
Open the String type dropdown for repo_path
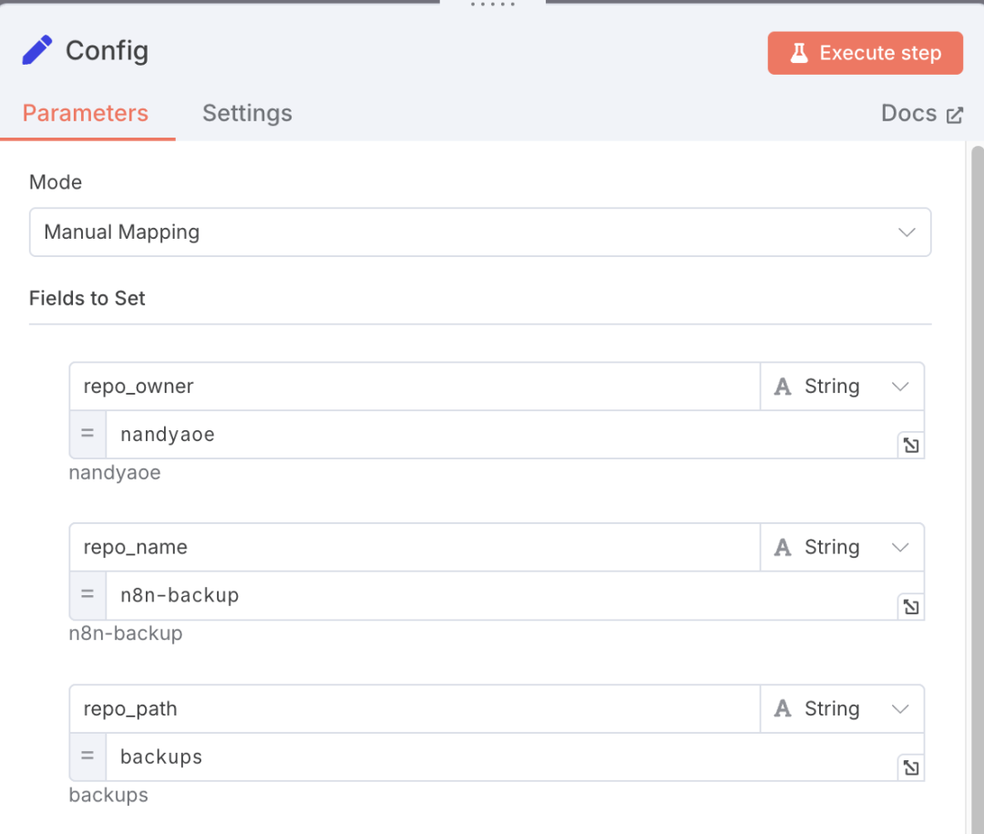841,709
